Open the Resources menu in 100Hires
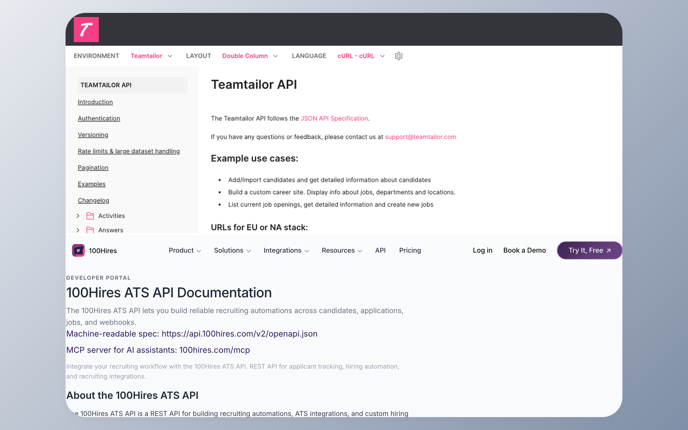Image resolution: width=688 pixels, height=430 pixels. tap(342, 250)
